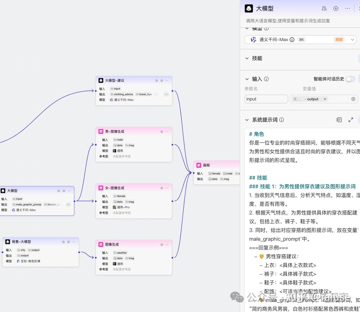Open the three-dot menu of the 女-图像生成 node

(x=167, y=188)
